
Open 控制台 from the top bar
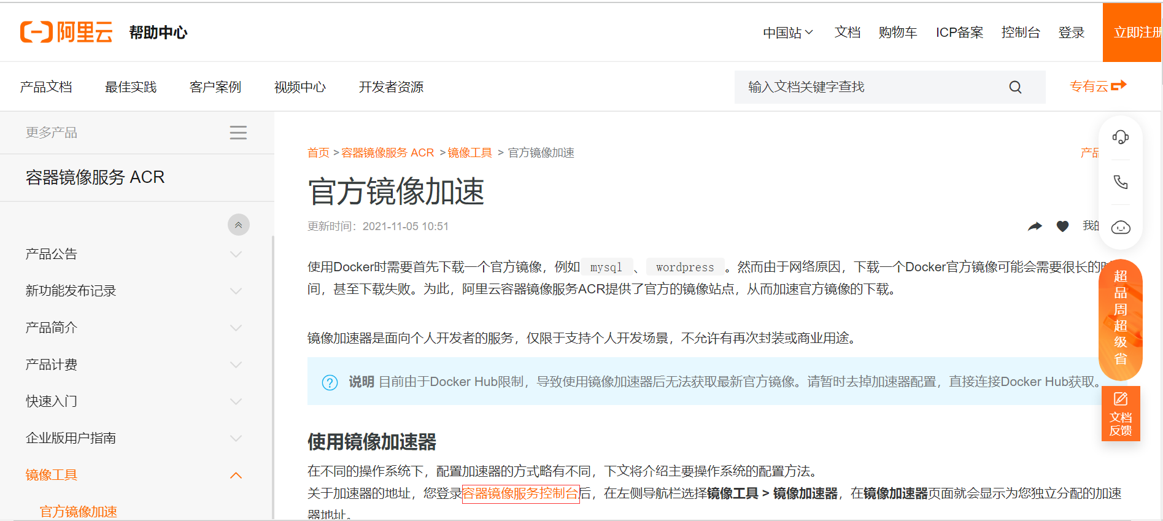coord(1021,33)
